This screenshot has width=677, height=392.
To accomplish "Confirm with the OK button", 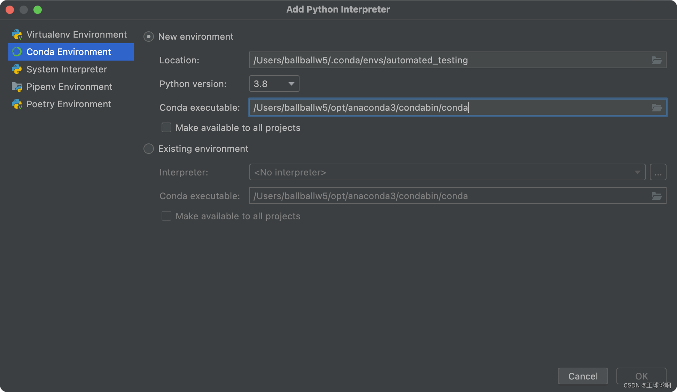I will point(641,376).
